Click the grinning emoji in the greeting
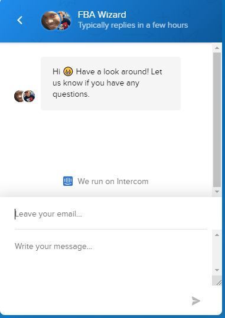This screenshot has width=225, height=318. tap(68, 71)
